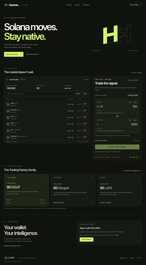Follow the Explore the full SolGPT desk link

point(13,246)
